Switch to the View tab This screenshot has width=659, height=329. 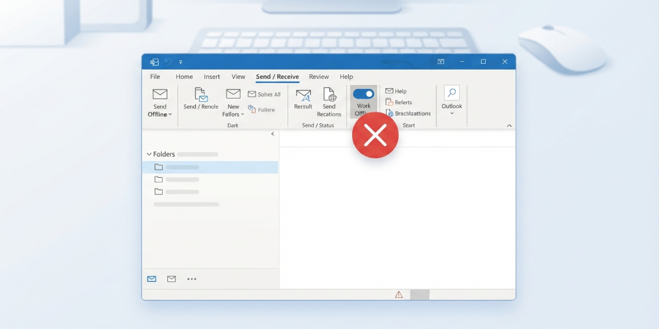(x=238, y=77)
